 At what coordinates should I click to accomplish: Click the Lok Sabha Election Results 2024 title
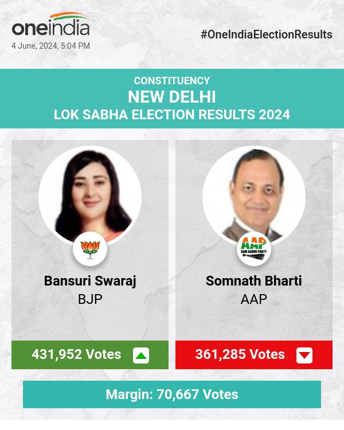pyautogui.click(x=172, y=114)
